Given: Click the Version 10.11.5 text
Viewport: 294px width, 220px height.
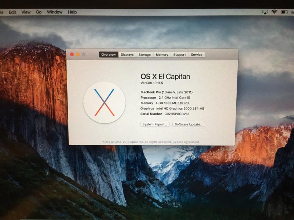Looking at the screenshot, I should point(152,83).
